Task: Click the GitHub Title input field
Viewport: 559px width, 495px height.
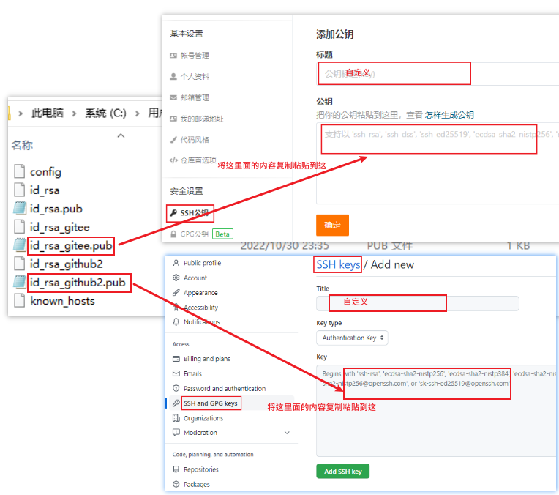Action: coord(417,303)
